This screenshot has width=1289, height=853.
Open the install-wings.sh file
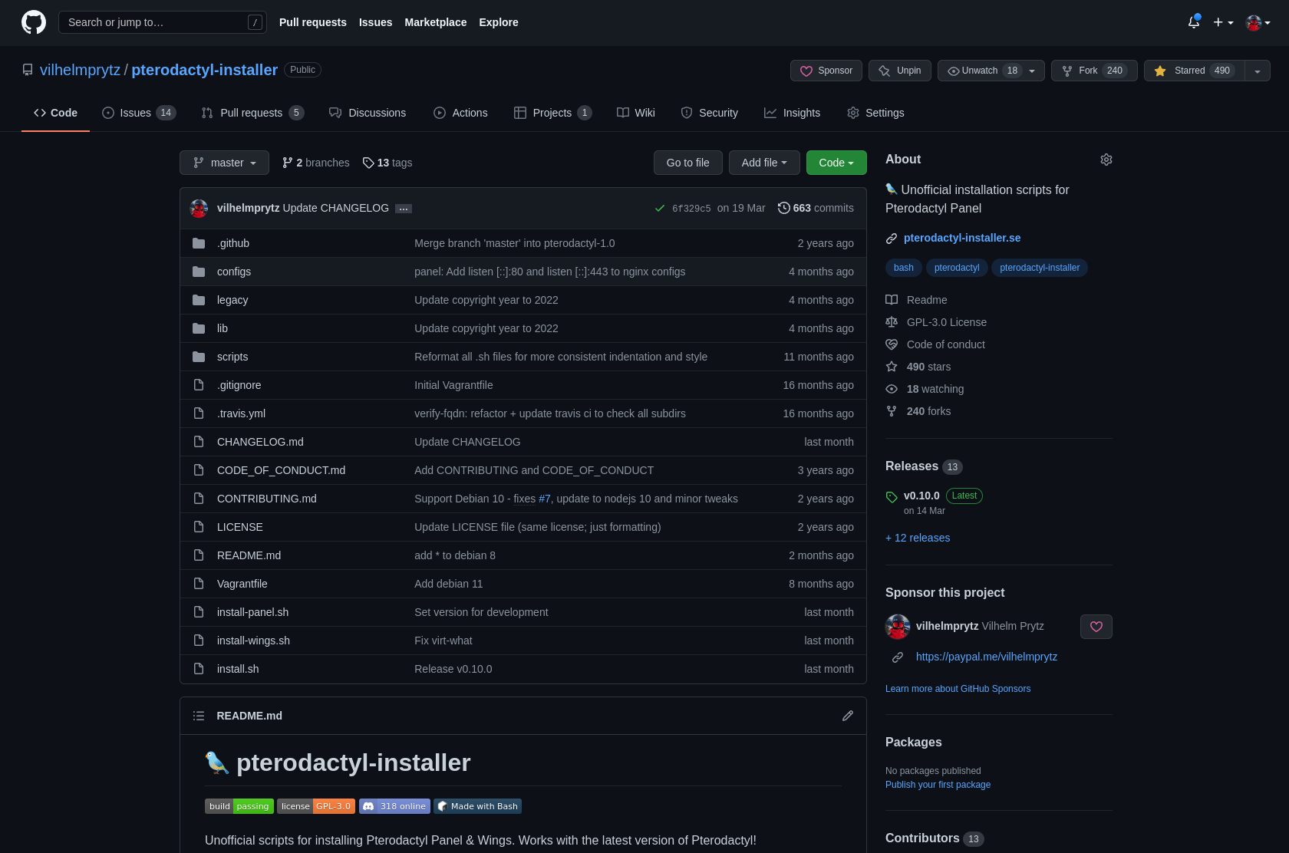tap(253, 641)
